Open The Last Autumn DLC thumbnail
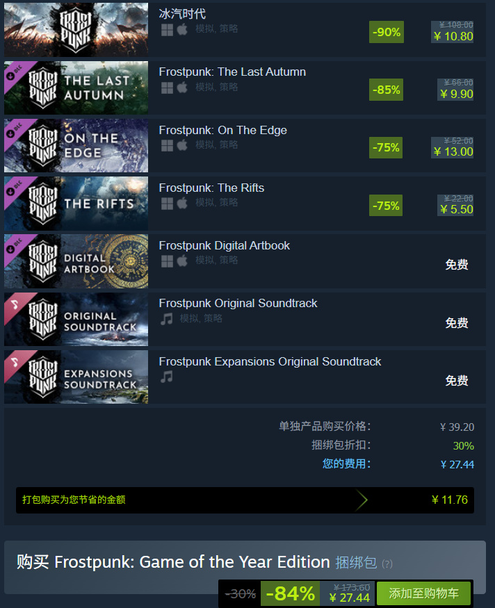495x608 pixels. [x=76, y=88]
